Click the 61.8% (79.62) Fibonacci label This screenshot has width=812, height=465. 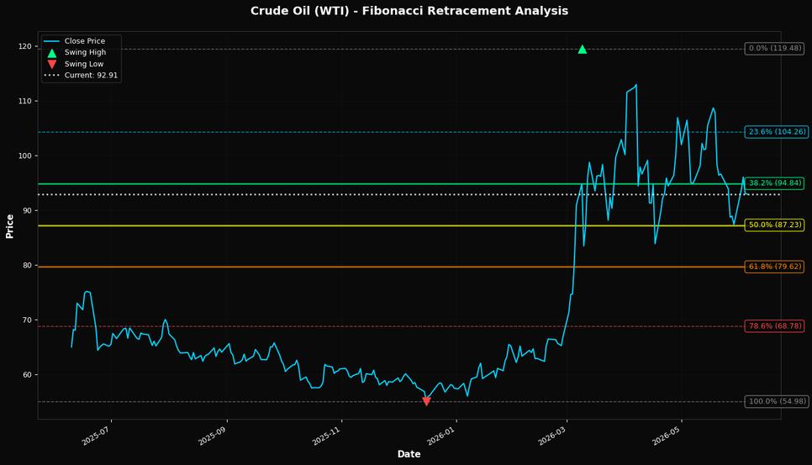click(x=775, y=267)
